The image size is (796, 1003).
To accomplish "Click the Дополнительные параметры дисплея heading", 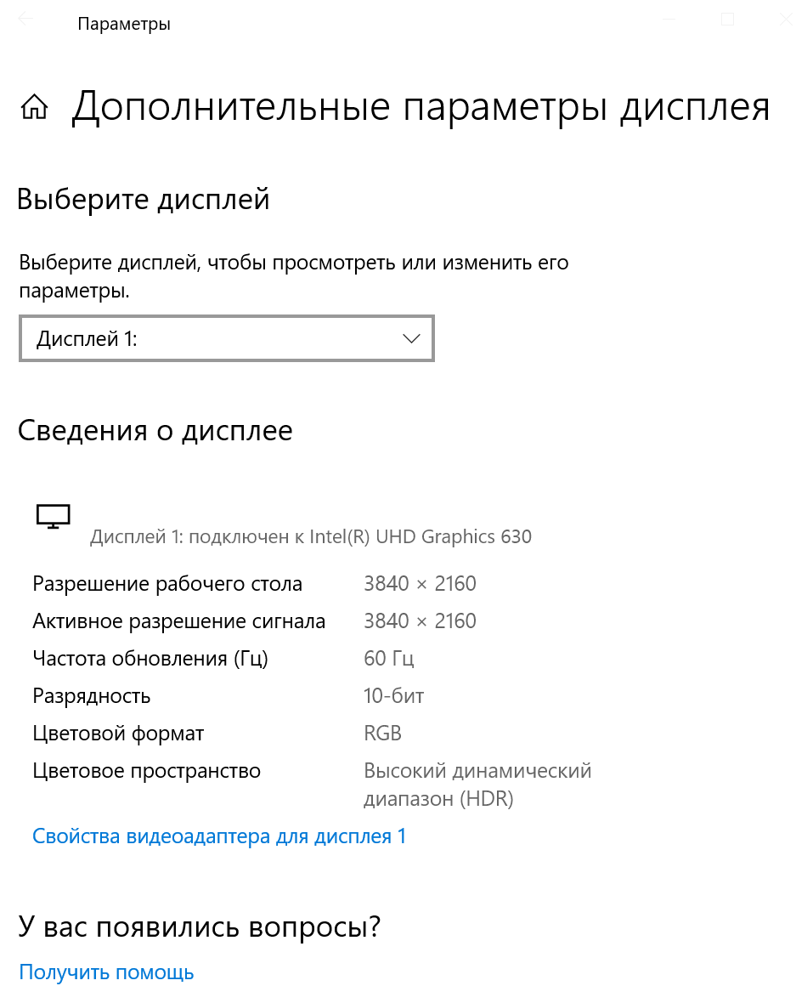I will (421, 108).
